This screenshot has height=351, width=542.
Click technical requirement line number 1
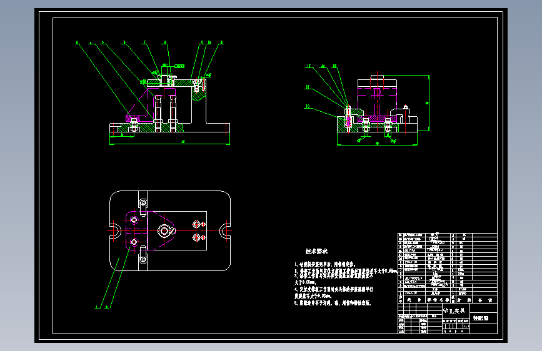[324, 264]
